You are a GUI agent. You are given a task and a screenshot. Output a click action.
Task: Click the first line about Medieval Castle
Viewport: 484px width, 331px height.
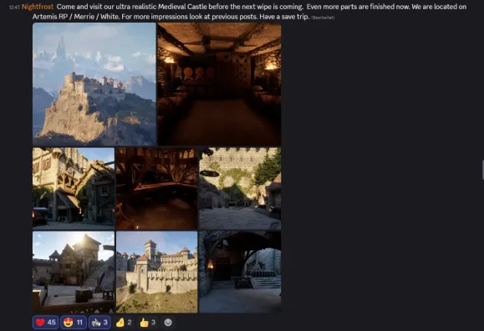tap(262, 7)
